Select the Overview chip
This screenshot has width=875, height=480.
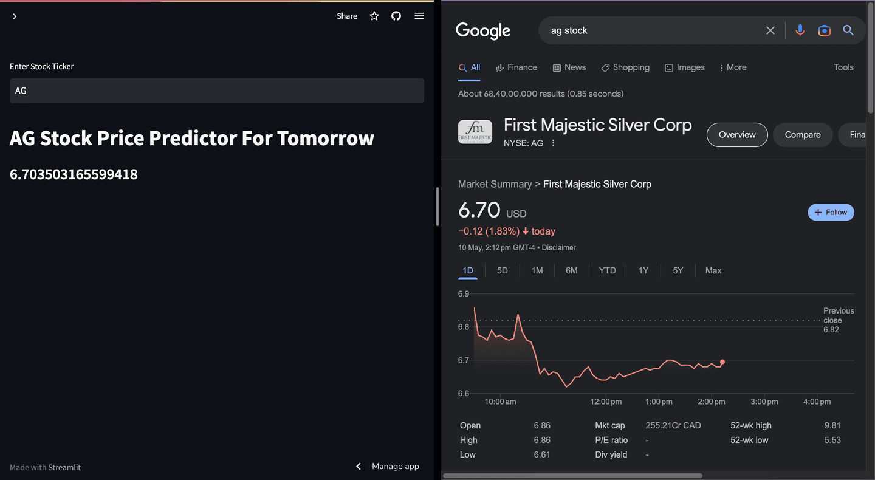[737, 135]
